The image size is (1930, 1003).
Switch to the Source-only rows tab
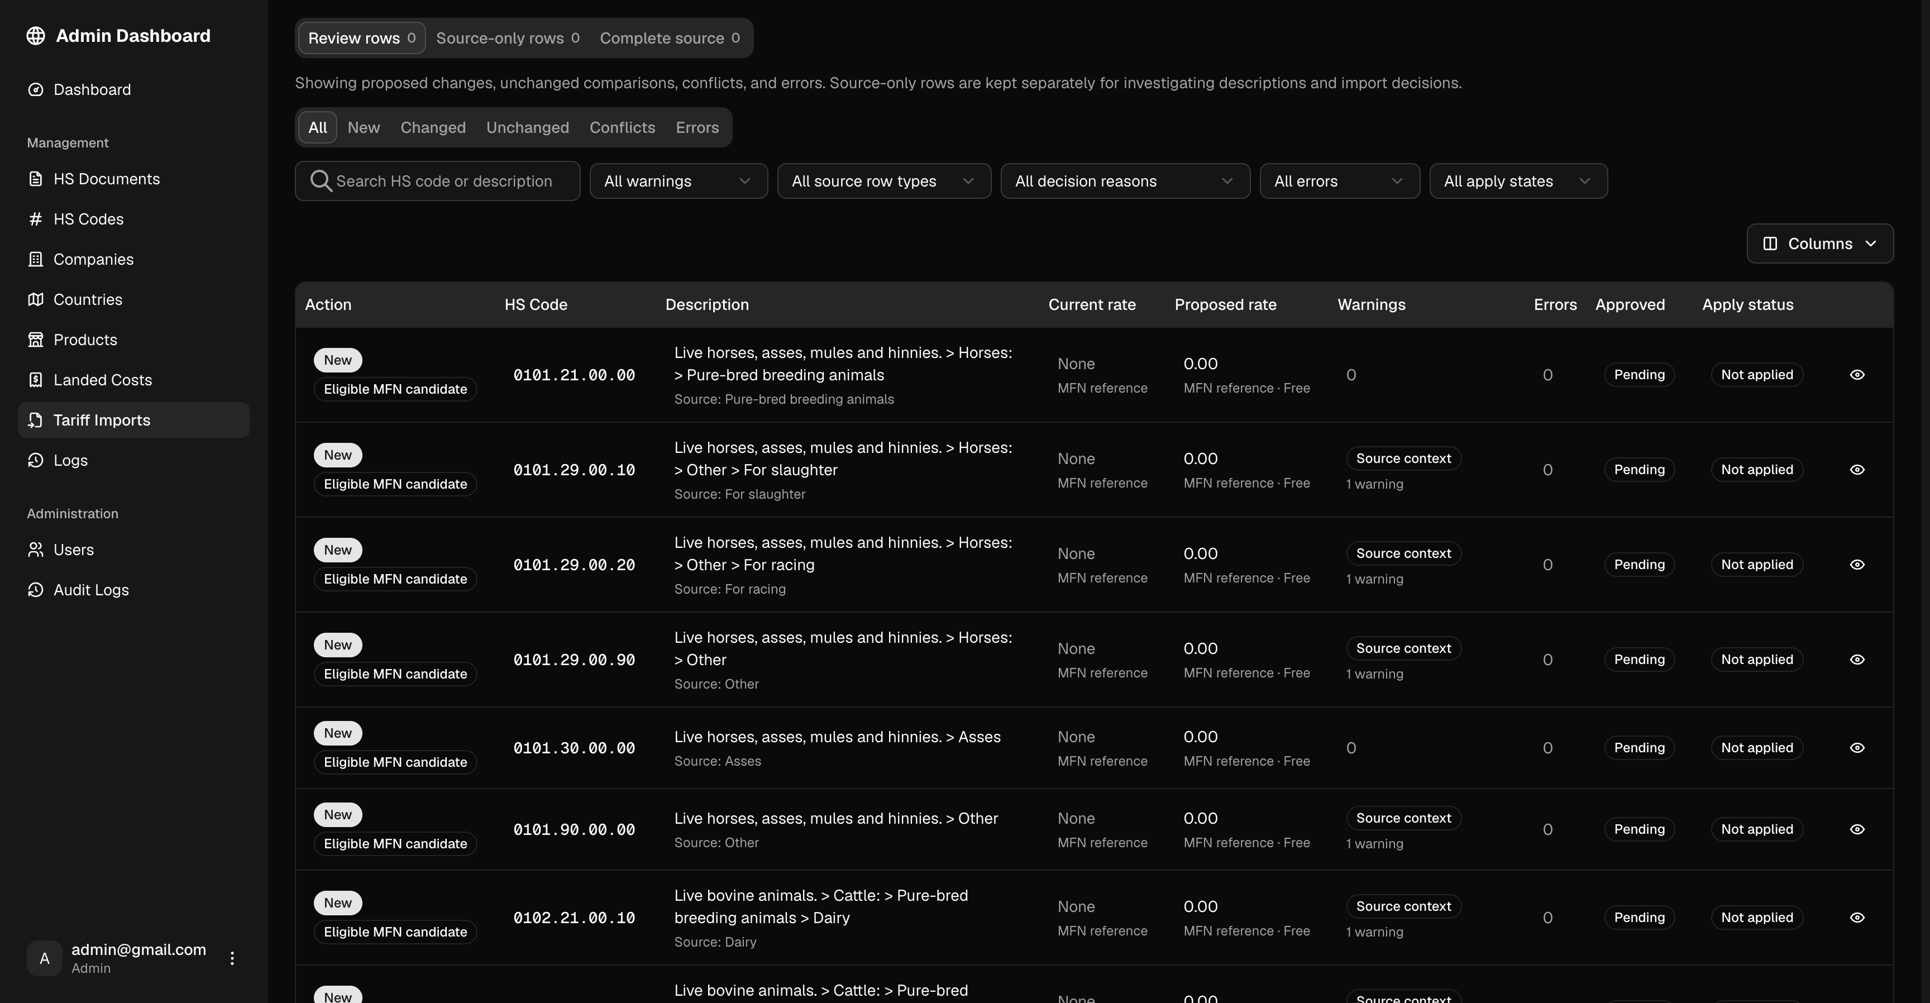[x=507, y=38]
